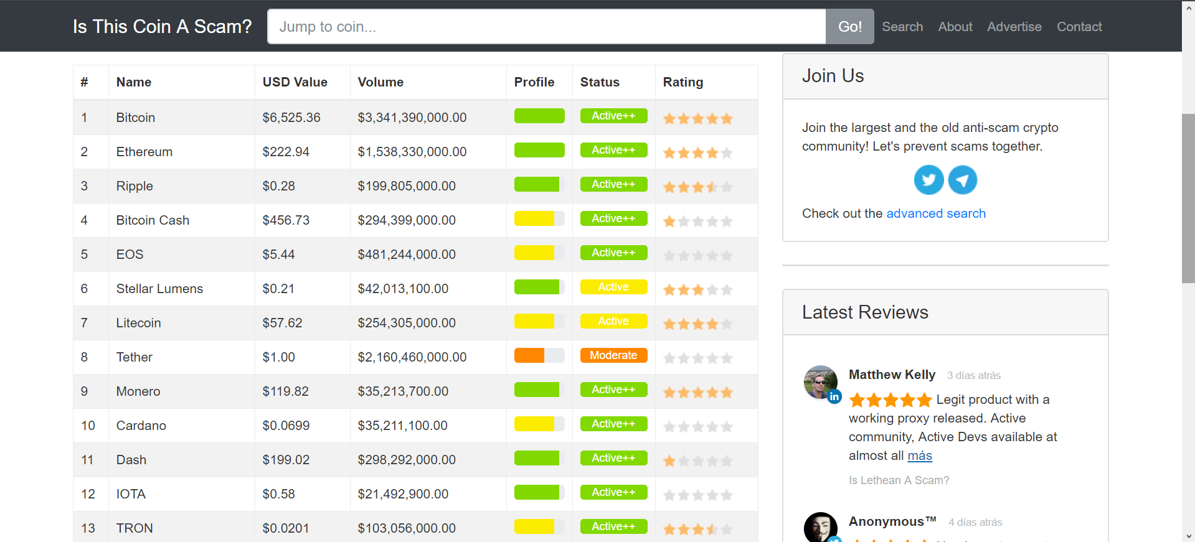Open the Telegram community icon

[963, 180]
